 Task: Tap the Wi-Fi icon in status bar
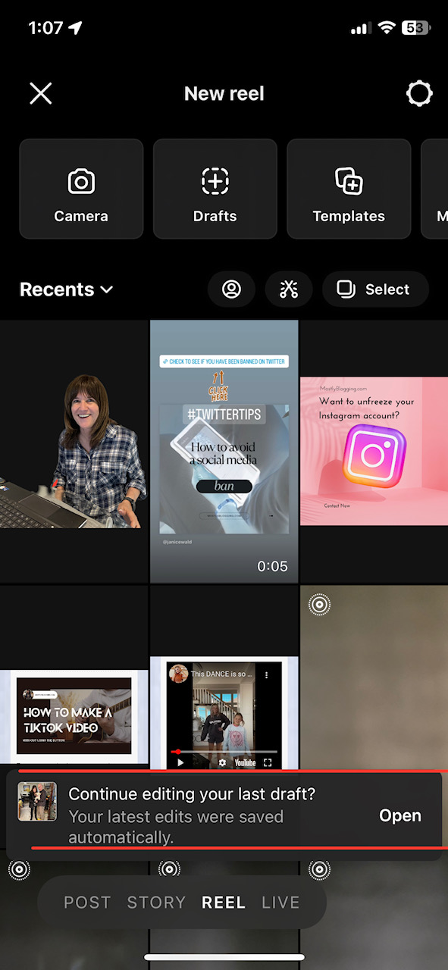tap(387, 28)
